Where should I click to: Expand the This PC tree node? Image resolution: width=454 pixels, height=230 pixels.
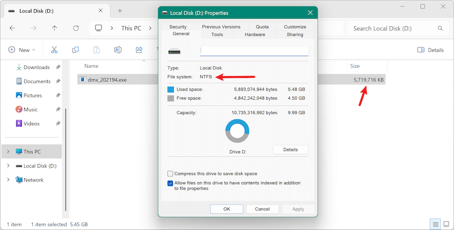coord(8,152)
